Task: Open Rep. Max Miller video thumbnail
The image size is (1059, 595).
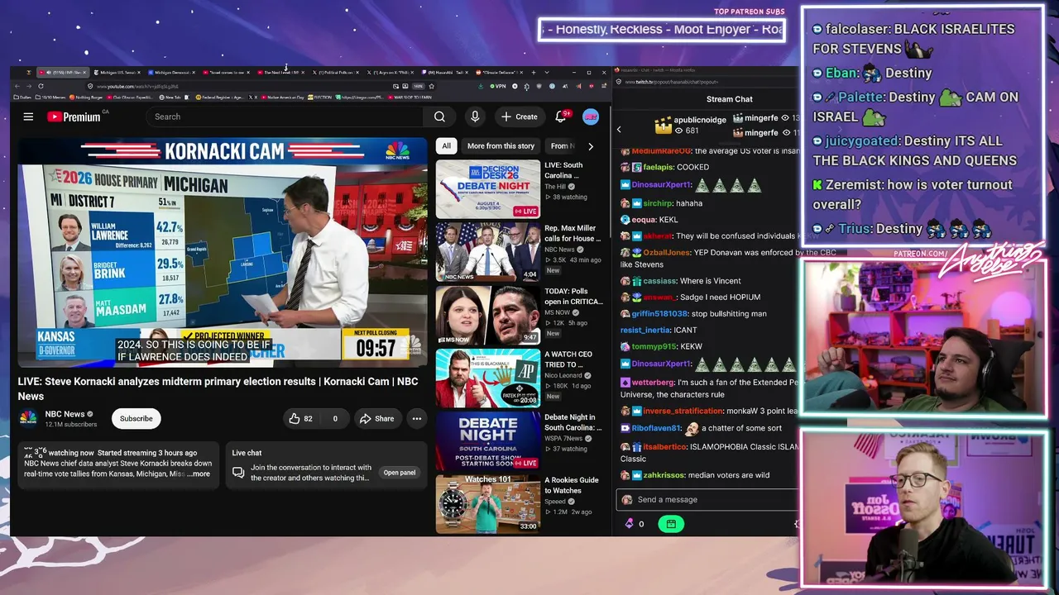Action: tap(488, 252)
